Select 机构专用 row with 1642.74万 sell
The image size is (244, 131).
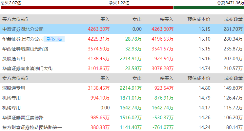pos(11,108)
